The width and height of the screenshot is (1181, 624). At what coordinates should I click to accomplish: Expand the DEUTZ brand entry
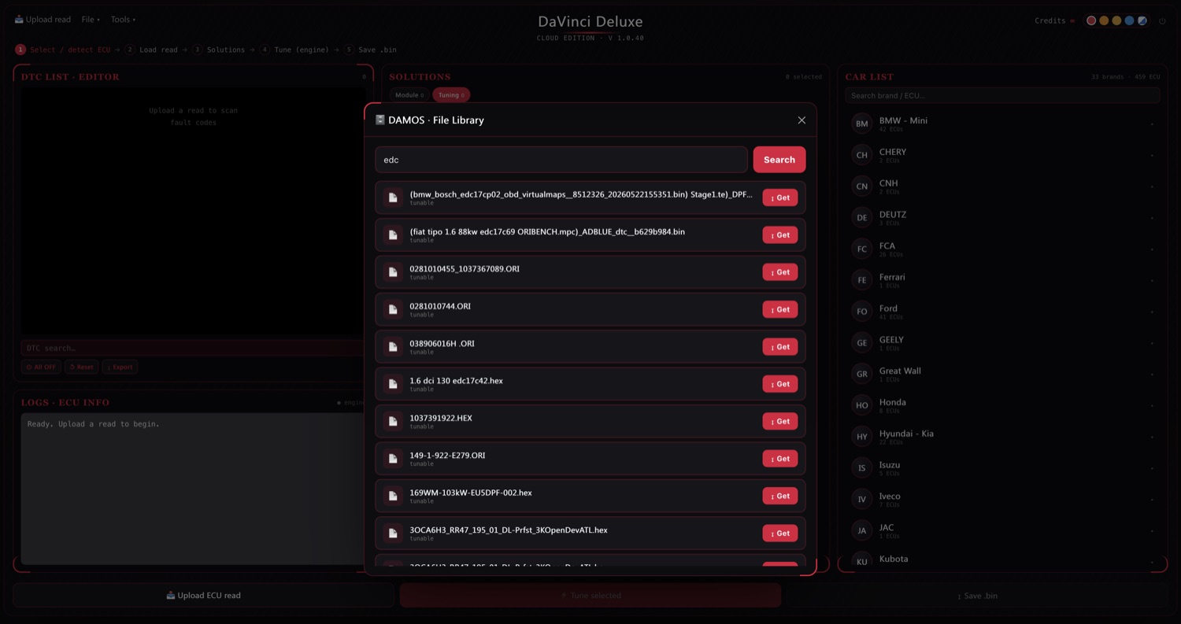pyautogui.click(x=1002, y=217)
